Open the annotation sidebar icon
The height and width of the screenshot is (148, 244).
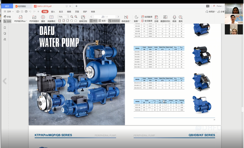5,39
